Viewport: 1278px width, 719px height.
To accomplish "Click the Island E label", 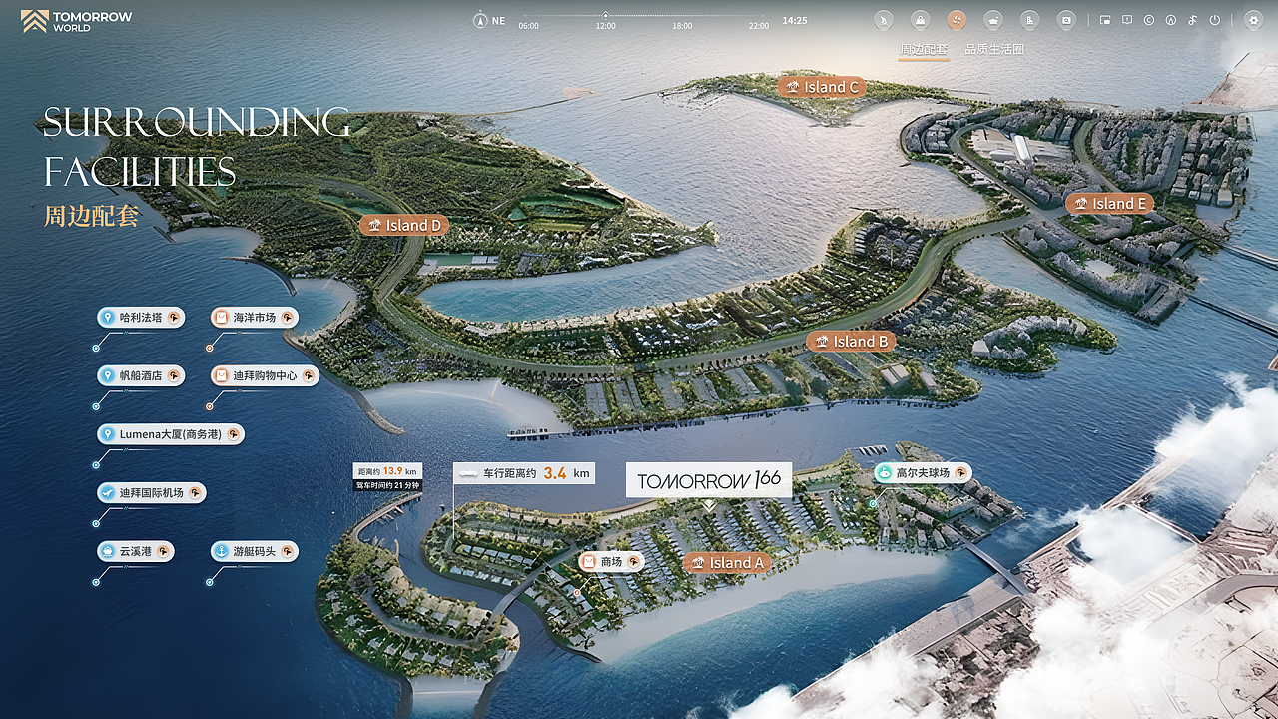I will click(1110, 204).
